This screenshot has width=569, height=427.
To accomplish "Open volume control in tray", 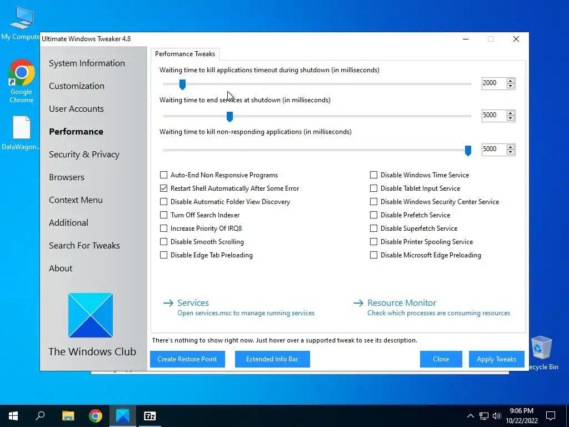I will click(497, 416).
